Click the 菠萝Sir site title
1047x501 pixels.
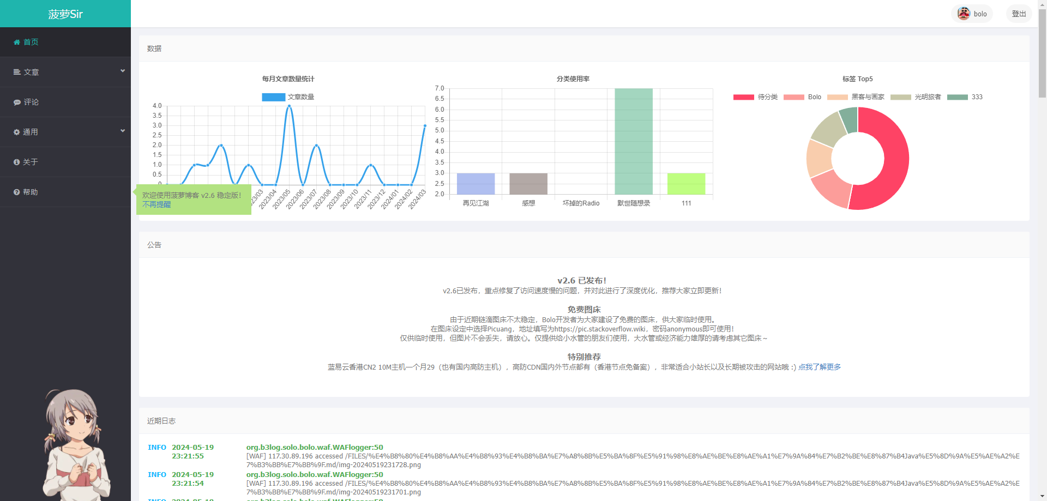tap(65, 14)
